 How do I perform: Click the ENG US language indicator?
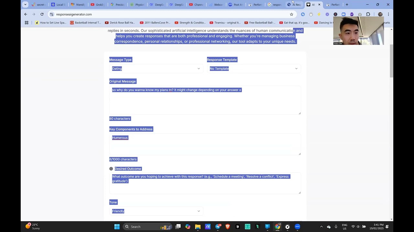point(344,227)
